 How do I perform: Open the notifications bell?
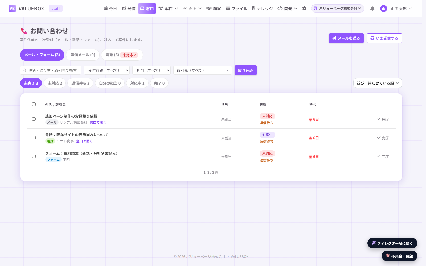click(372, 9)
